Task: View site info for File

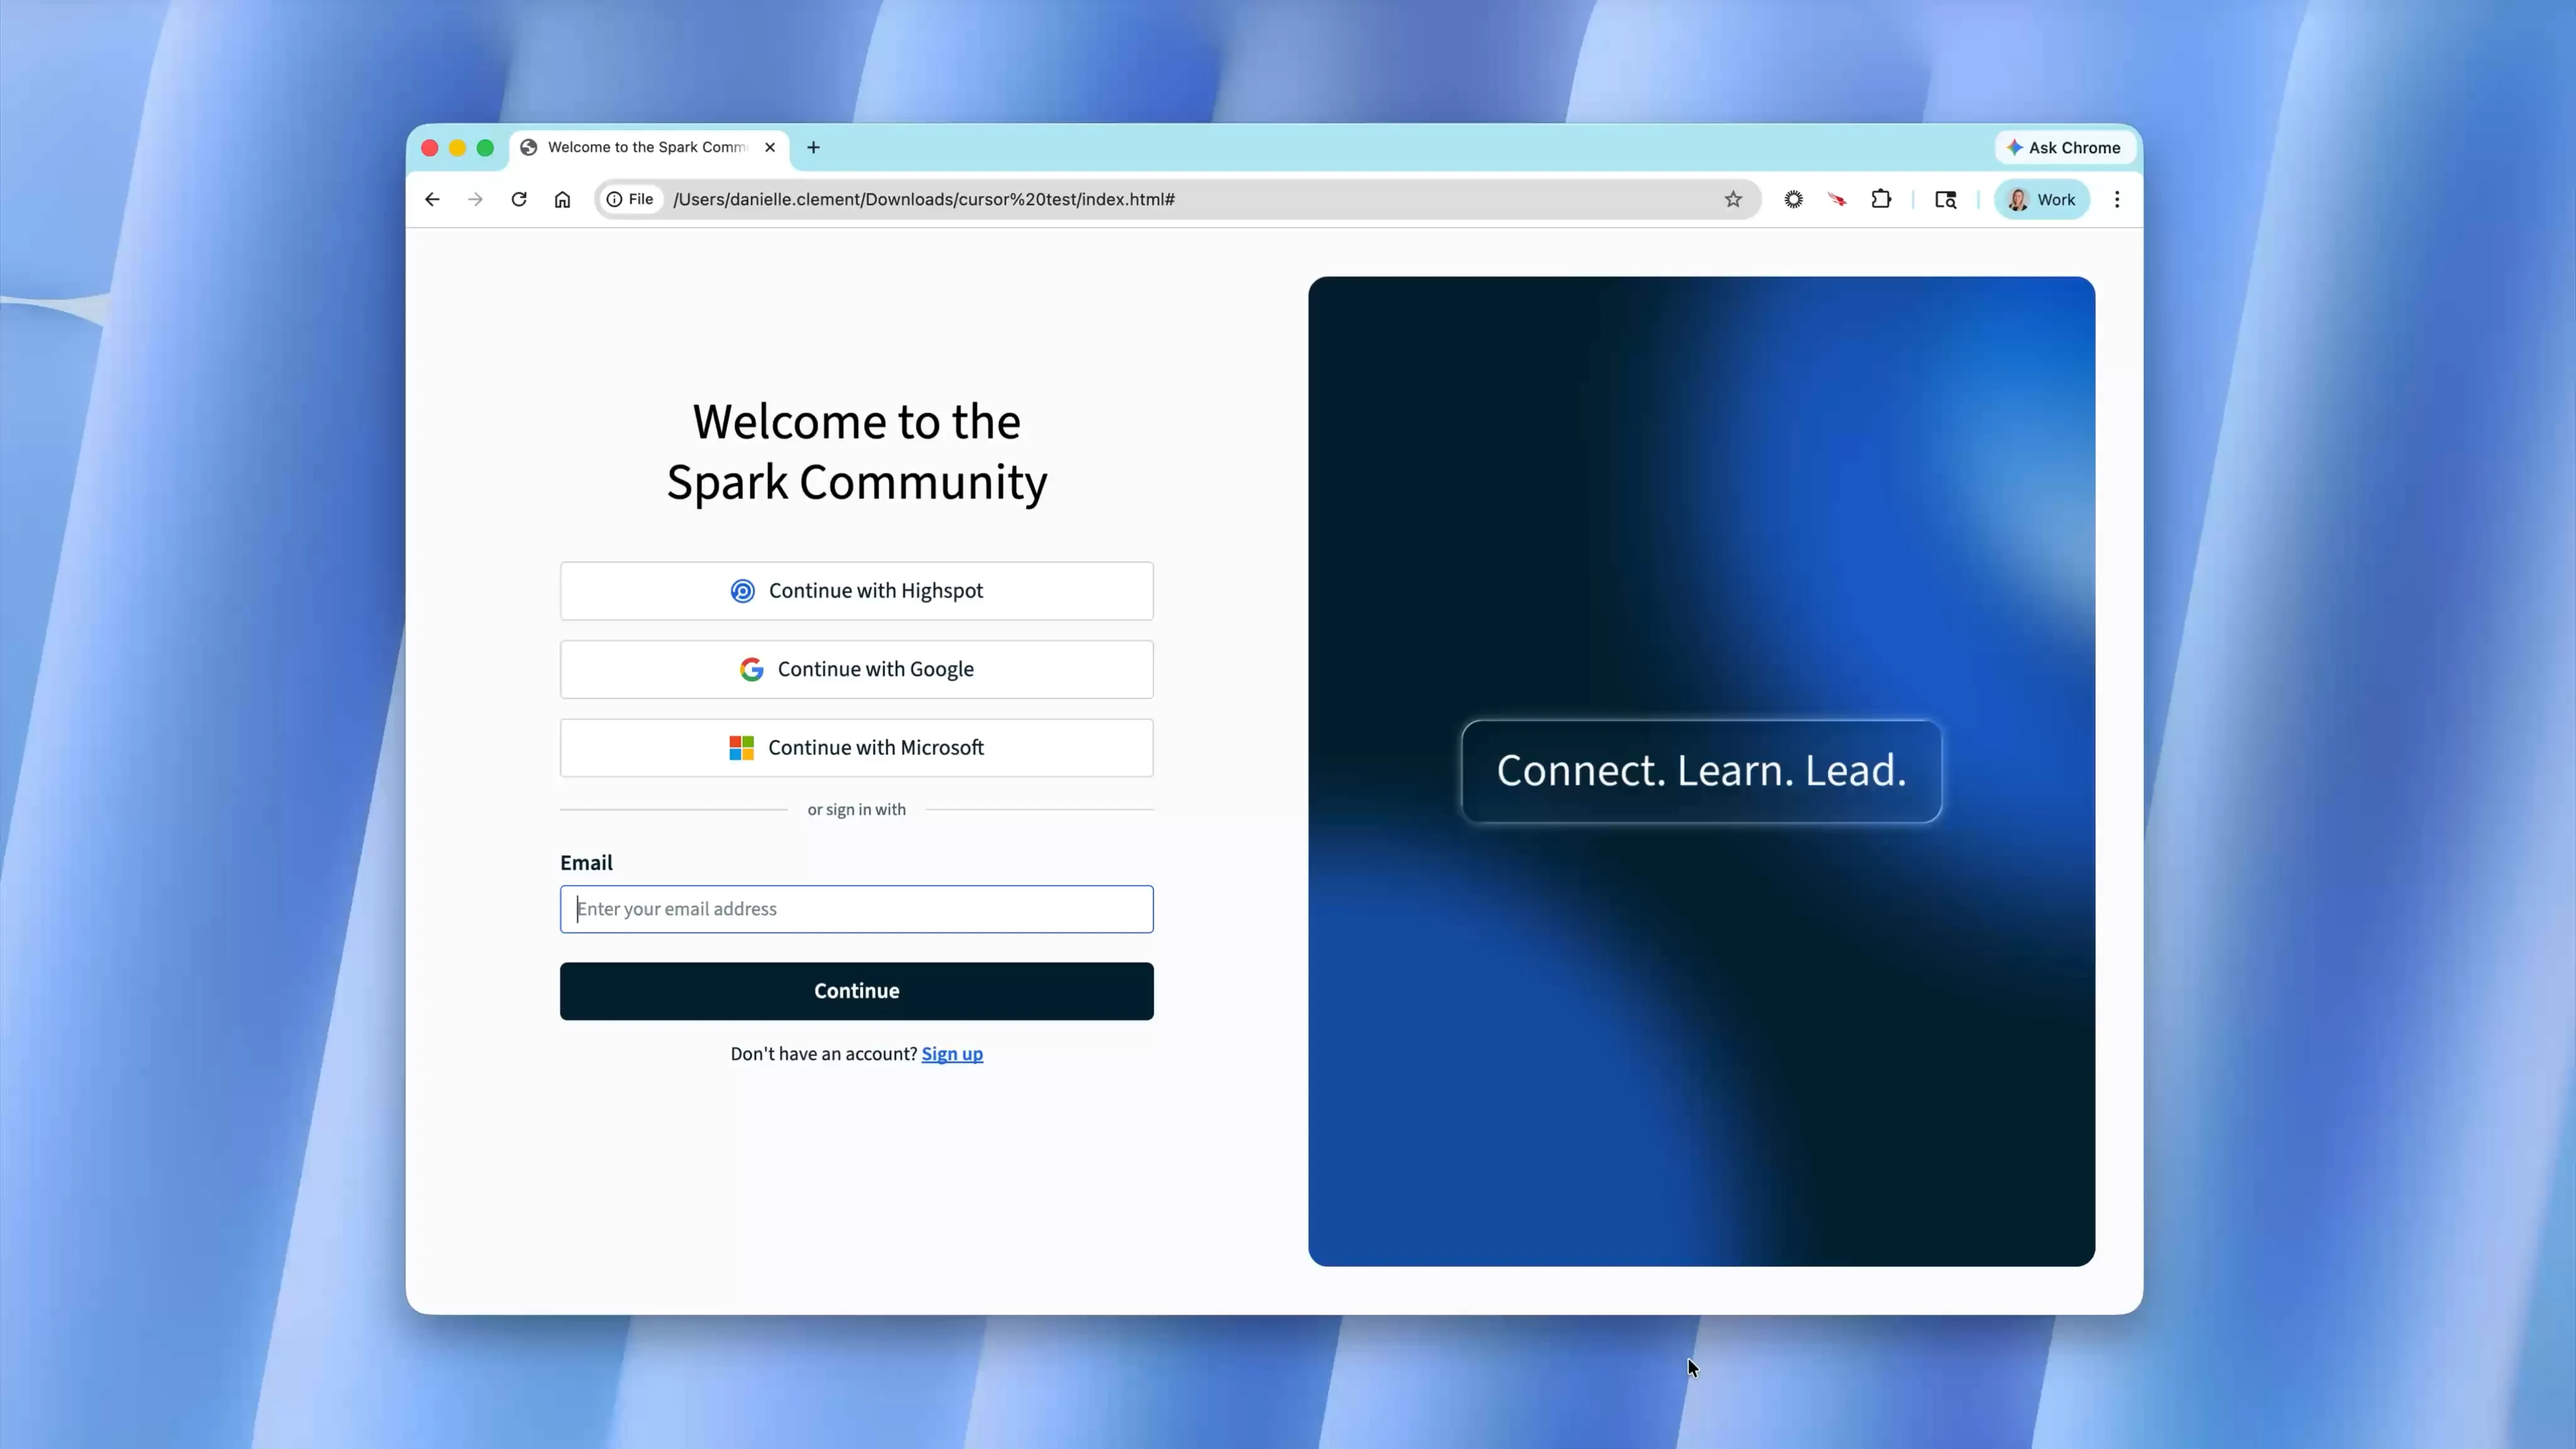Action: pos(630,199)
